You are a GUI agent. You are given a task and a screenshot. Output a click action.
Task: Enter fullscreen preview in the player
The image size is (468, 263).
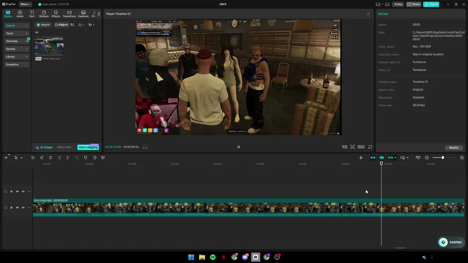(370, 147)
